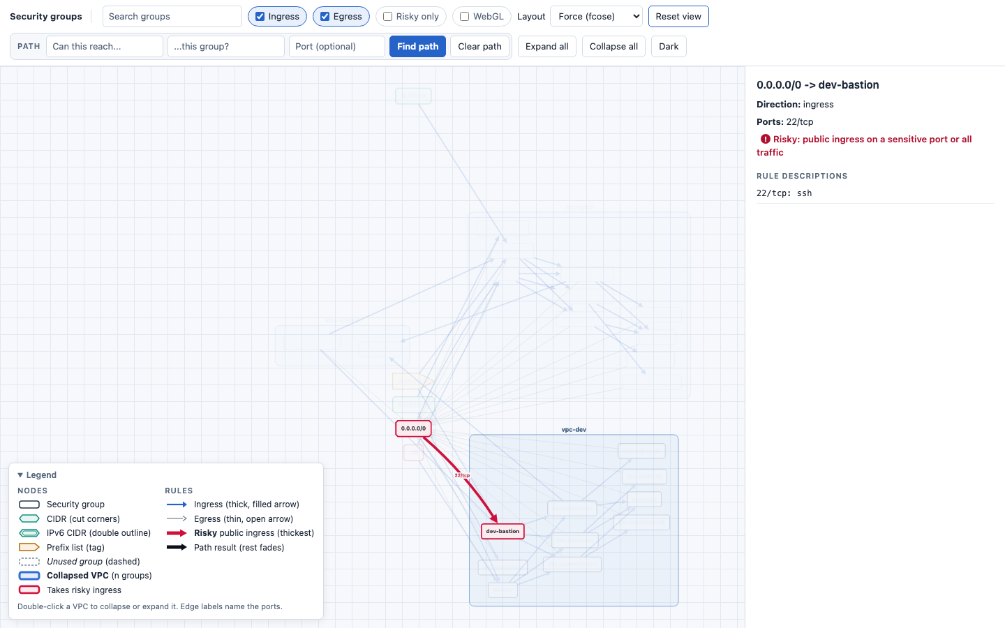
Task: Click the Unused group dashed legend icon
Action: [29, 562]
